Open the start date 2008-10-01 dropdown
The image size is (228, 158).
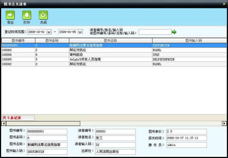[x=49, y=32]
